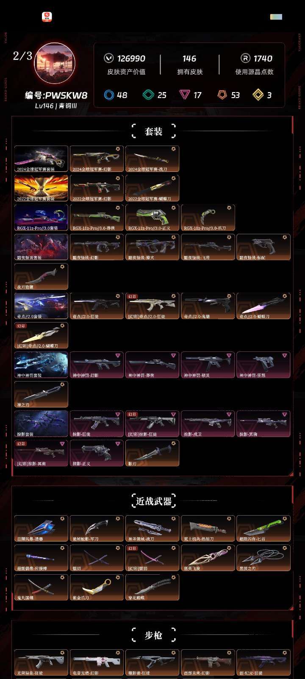Select the green diamond tier icon showing 25

[148, 95]
